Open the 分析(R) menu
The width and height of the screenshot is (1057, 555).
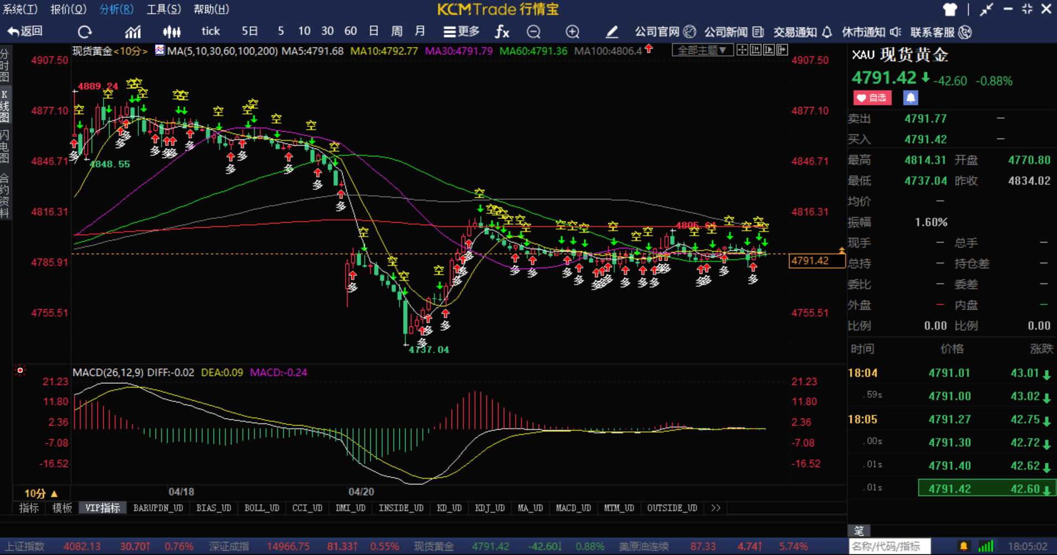point(117,9)
